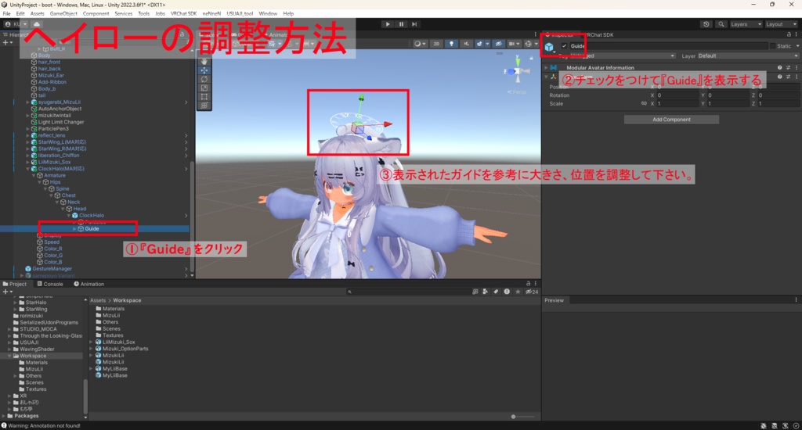Open the Layer Default dropdown
Image resolution: width=802 pixels, height=430 pixels.
coord(748,56)
